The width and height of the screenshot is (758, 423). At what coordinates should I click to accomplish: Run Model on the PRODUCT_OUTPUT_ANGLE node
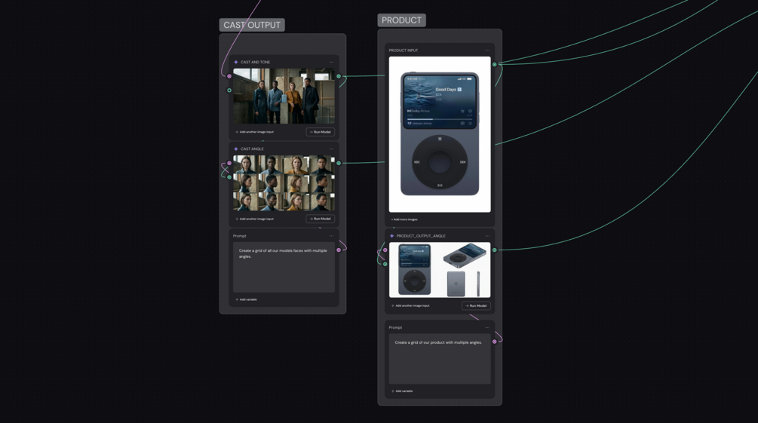pyautogui.click(x=476, y=305)
